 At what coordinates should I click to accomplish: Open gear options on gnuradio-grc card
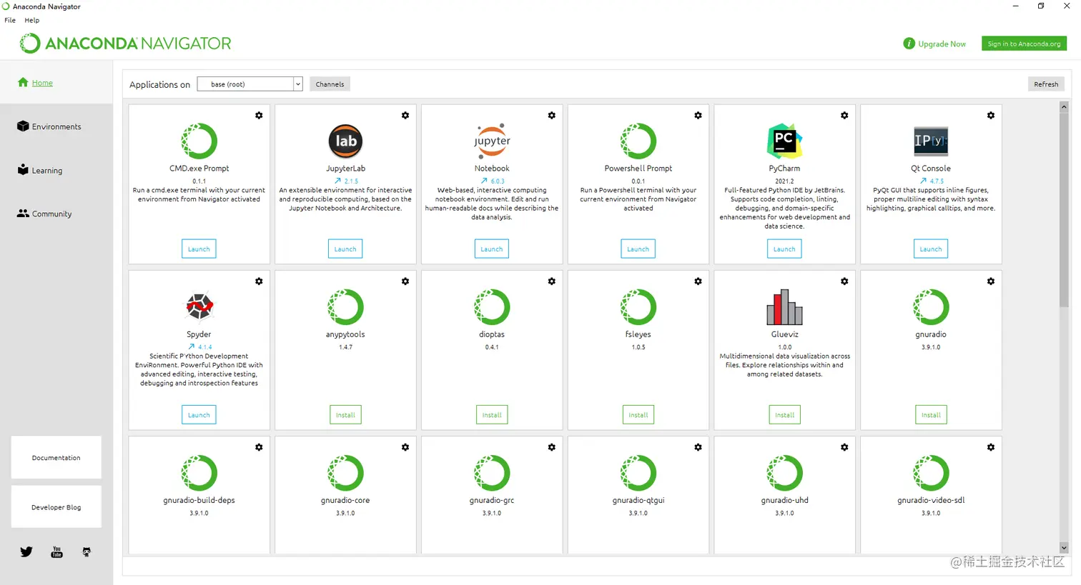[x=552, y=447]
